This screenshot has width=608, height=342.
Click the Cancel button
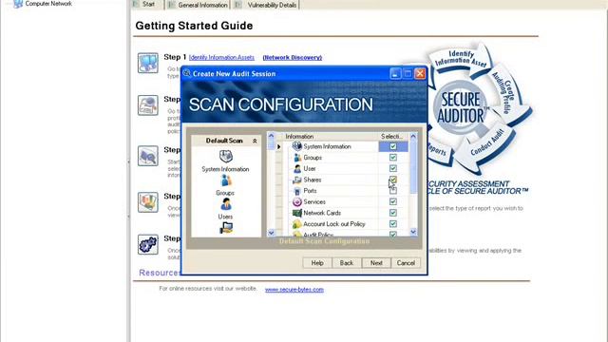pyautogui.click(x=406, y=263)
